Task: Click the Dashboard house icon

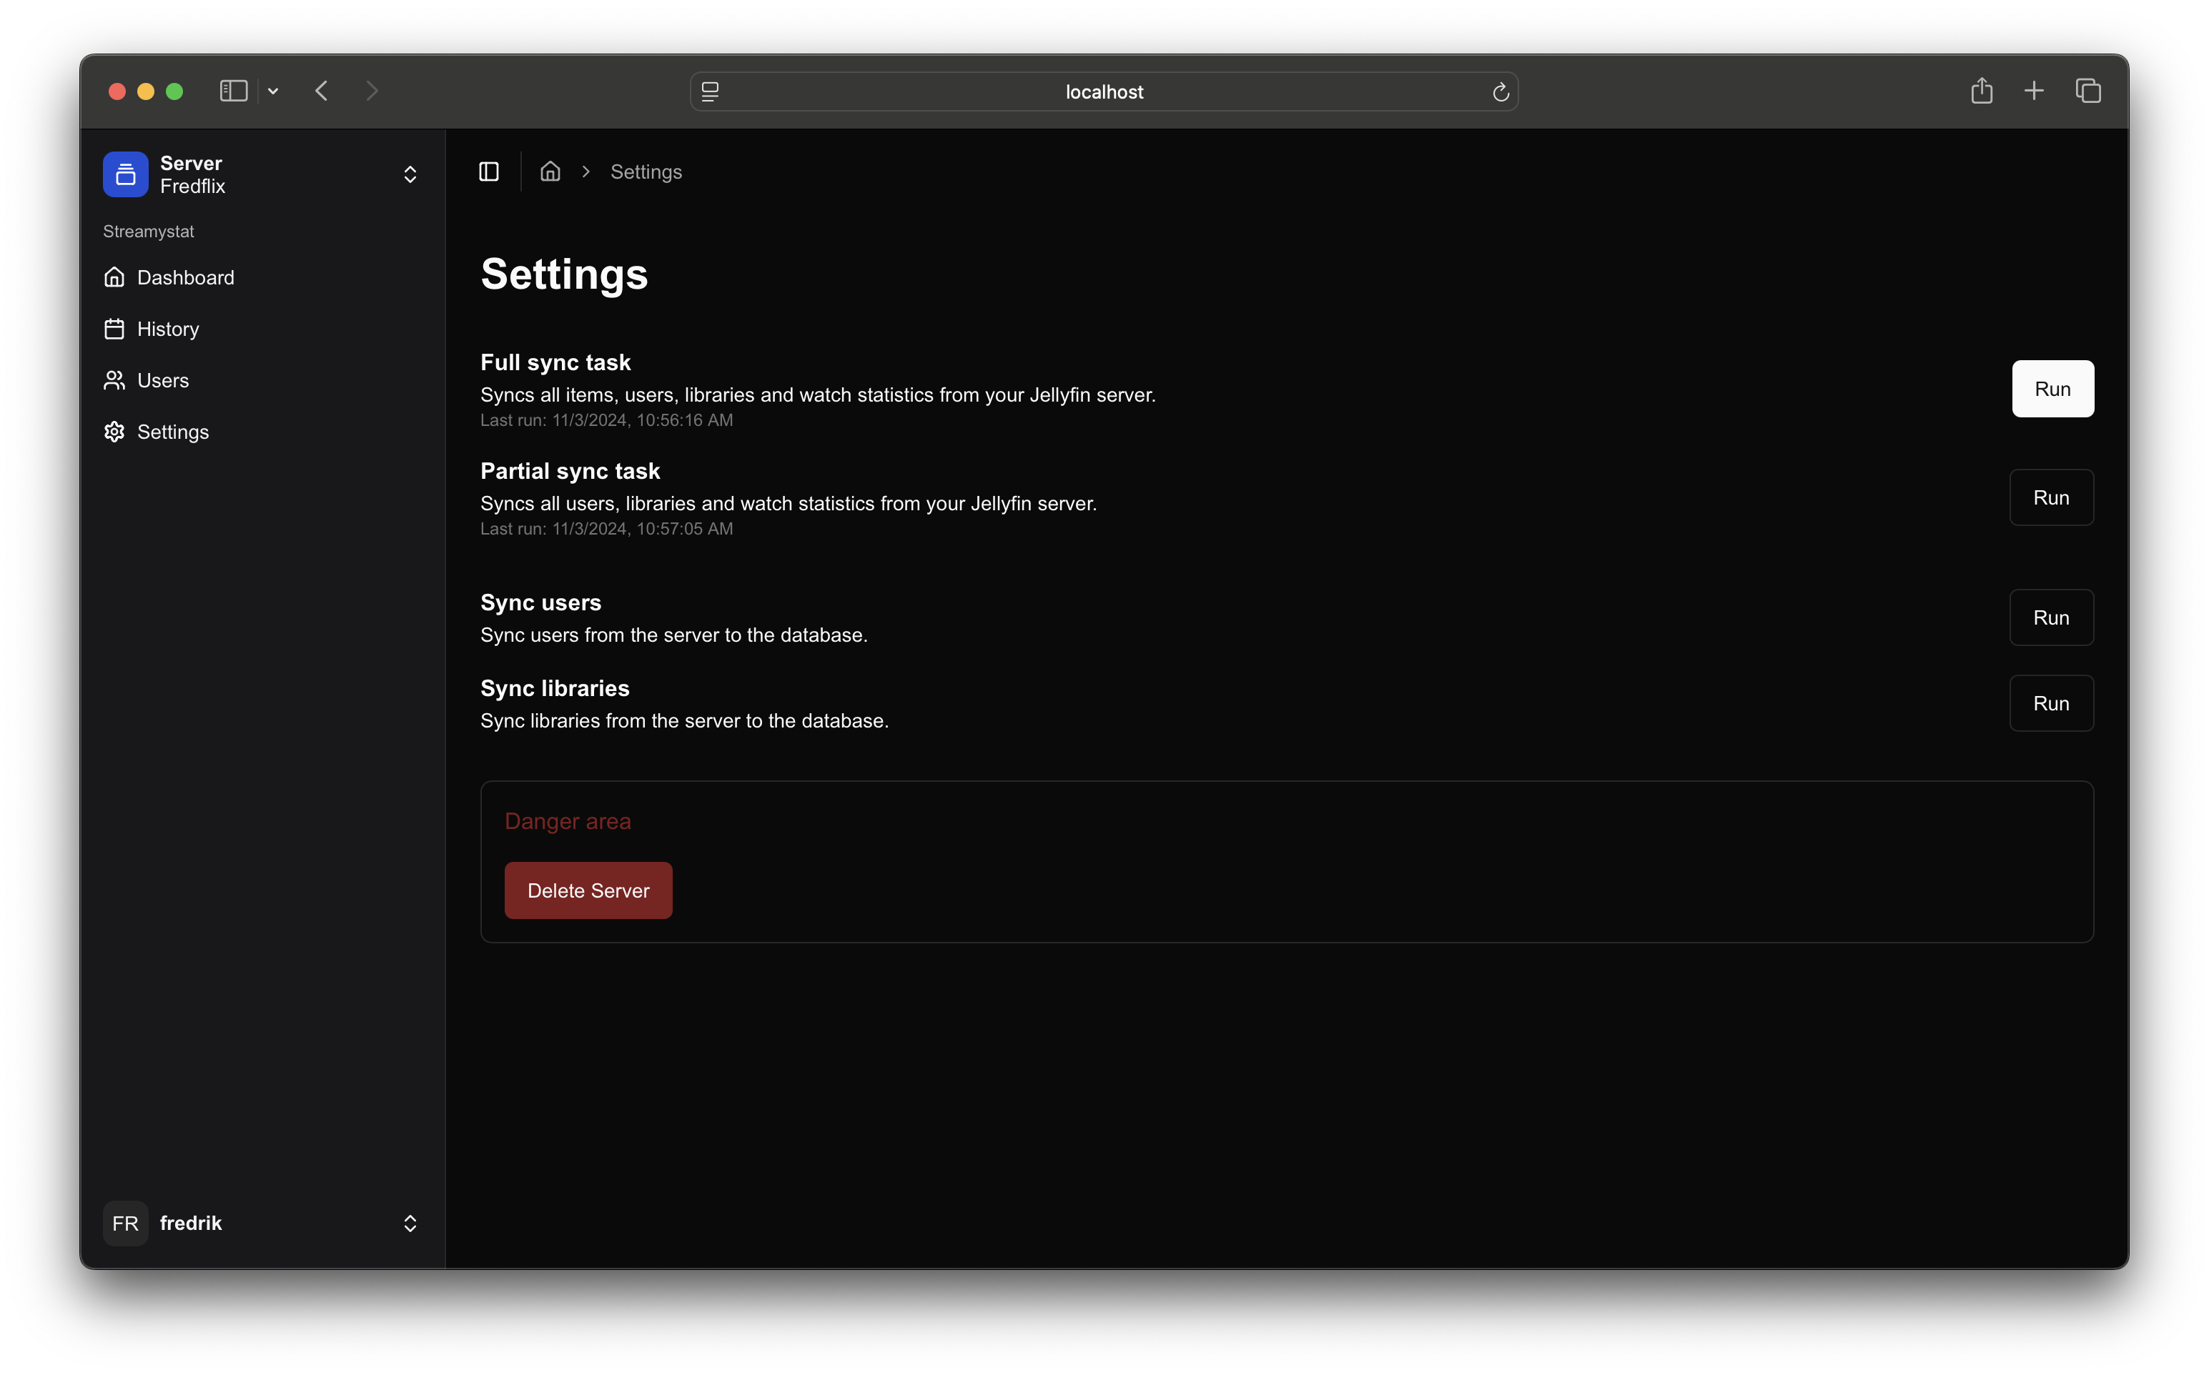Action: coord(114,277)
